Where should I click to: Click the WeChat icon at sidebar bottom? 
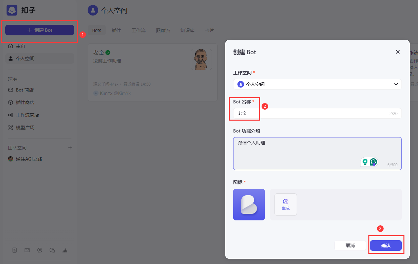(x=52, y=250)
